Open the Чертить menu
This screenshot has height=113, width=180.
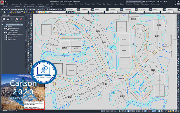(26, 4)
